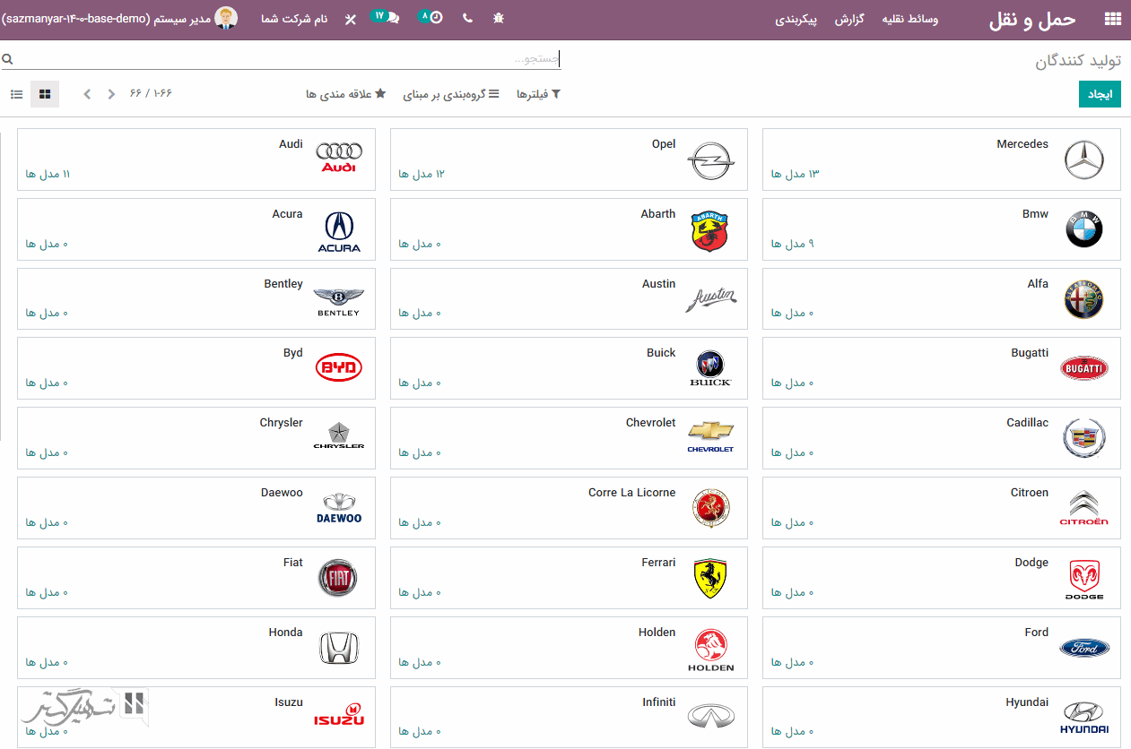Open the Daewoo manufacturer card
1131x749 pixels.
196,508
